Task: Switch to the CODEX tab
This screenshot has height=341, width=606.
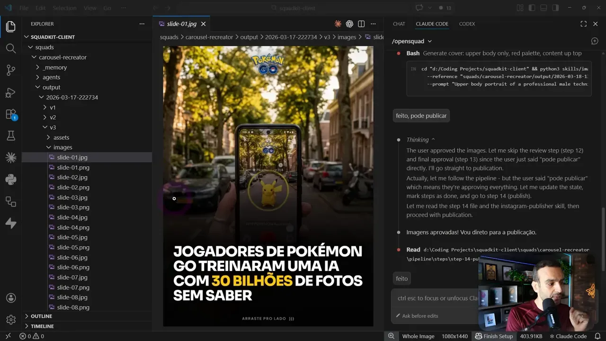Action: 467,24
